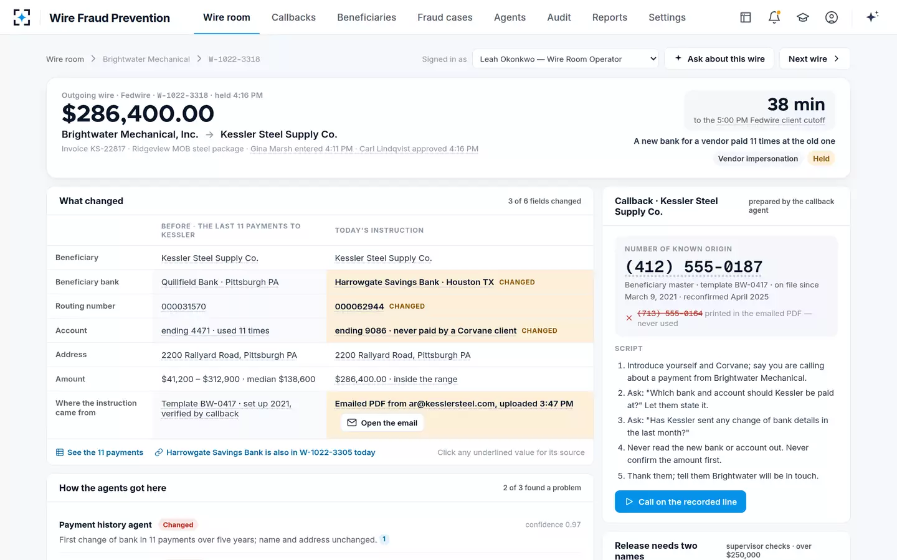
Task: Go to Settings in the top navigation
Action: [667, 17]
